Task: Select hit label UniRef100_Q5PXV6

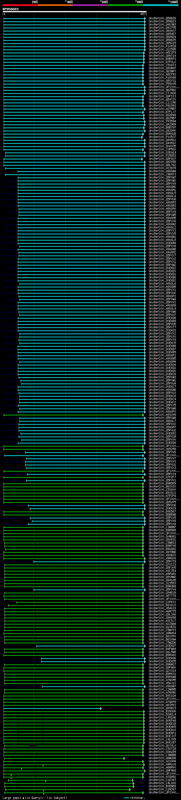Action: [162, 452]
